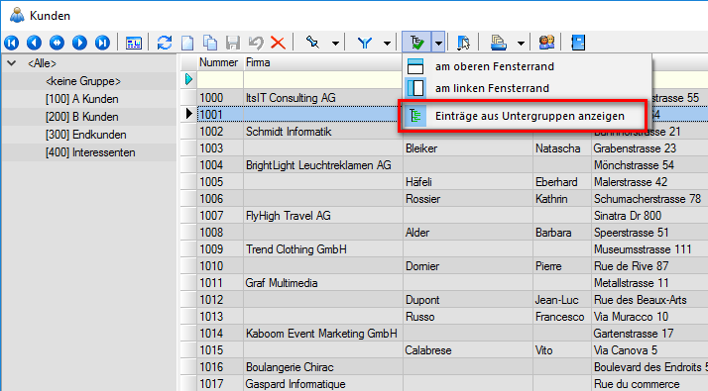This screenshot has width=708, height=391.
Task: Click the two-persons contacts icon
Action: pyautogui.click(x=546, y=43)
